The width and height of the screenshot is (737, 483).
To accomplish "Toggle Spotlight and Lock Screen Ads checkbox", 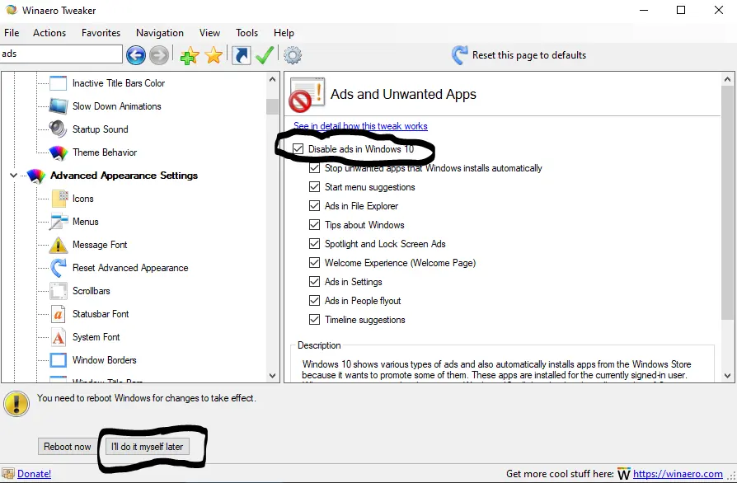I will [314, 244].
